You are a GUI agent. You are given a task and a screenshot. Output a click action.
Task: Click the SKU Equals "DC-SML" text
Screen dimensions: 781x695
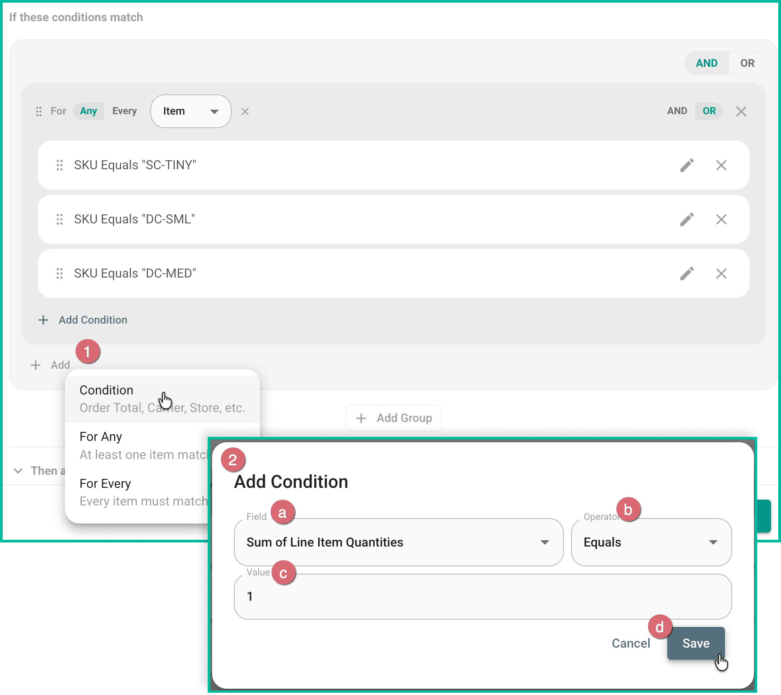(x=135, y=219)
